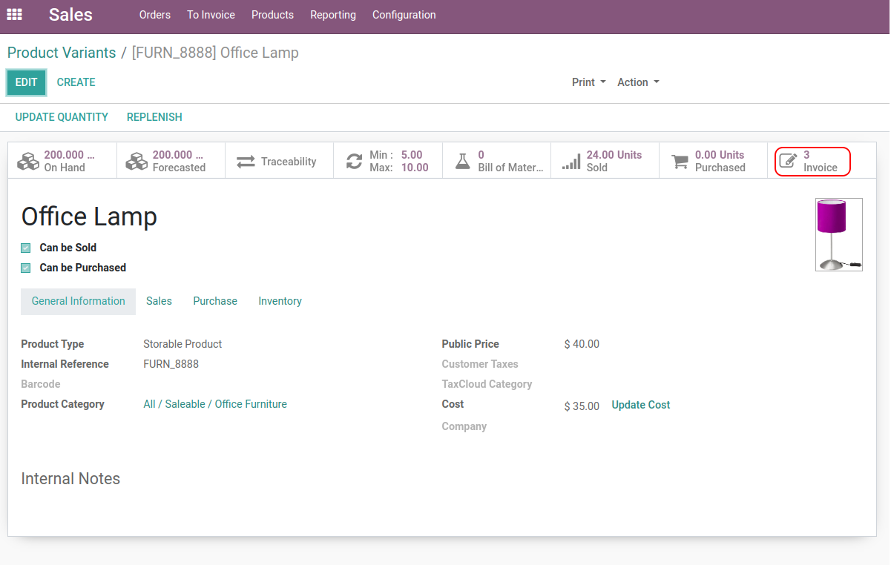Open the apps grid menu icon

coord(14,15)
